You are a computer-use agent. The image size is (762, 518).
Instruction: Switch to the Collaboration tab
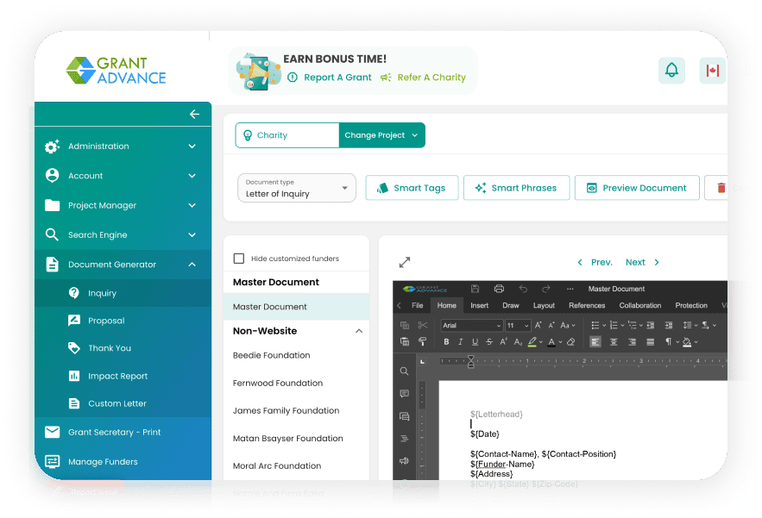(639, 305)
